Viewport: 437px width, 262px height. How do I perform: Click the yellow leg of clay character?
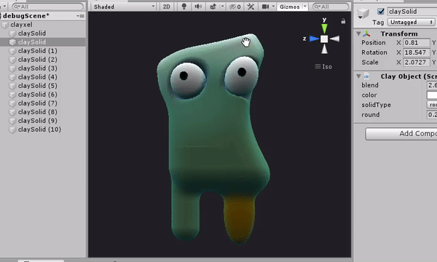tap(240, 218)
